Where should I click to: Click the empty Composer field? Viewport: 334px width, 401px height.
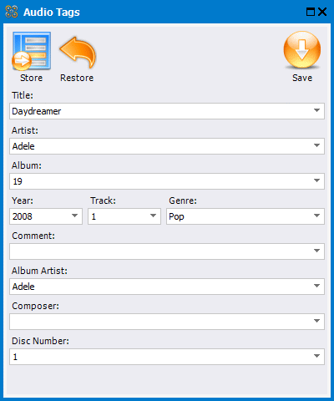(167, 322)
